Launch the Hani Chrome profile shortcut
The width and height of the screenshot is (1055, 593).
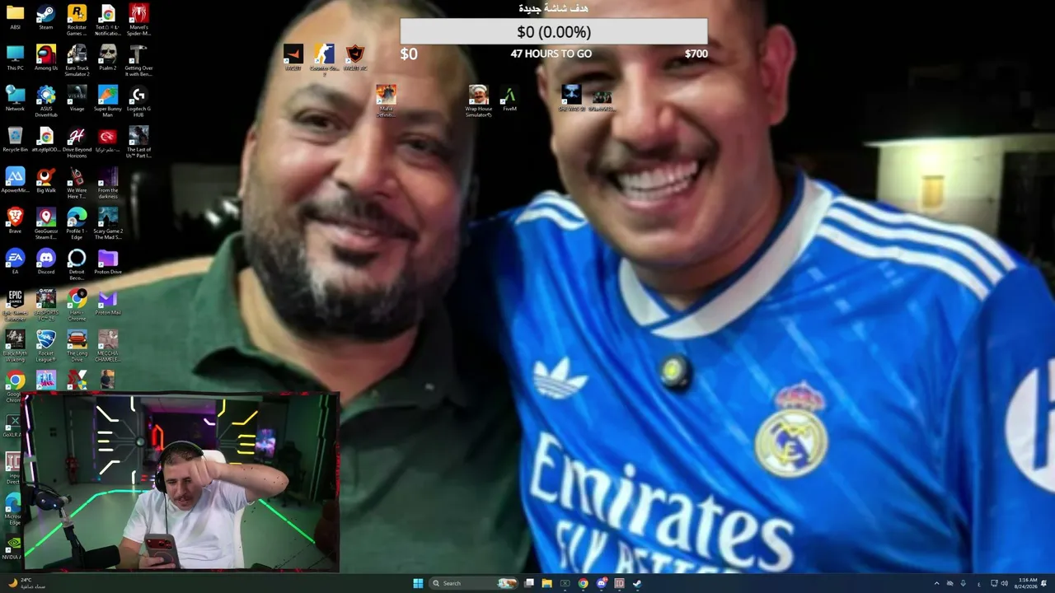tap(77, 305)
